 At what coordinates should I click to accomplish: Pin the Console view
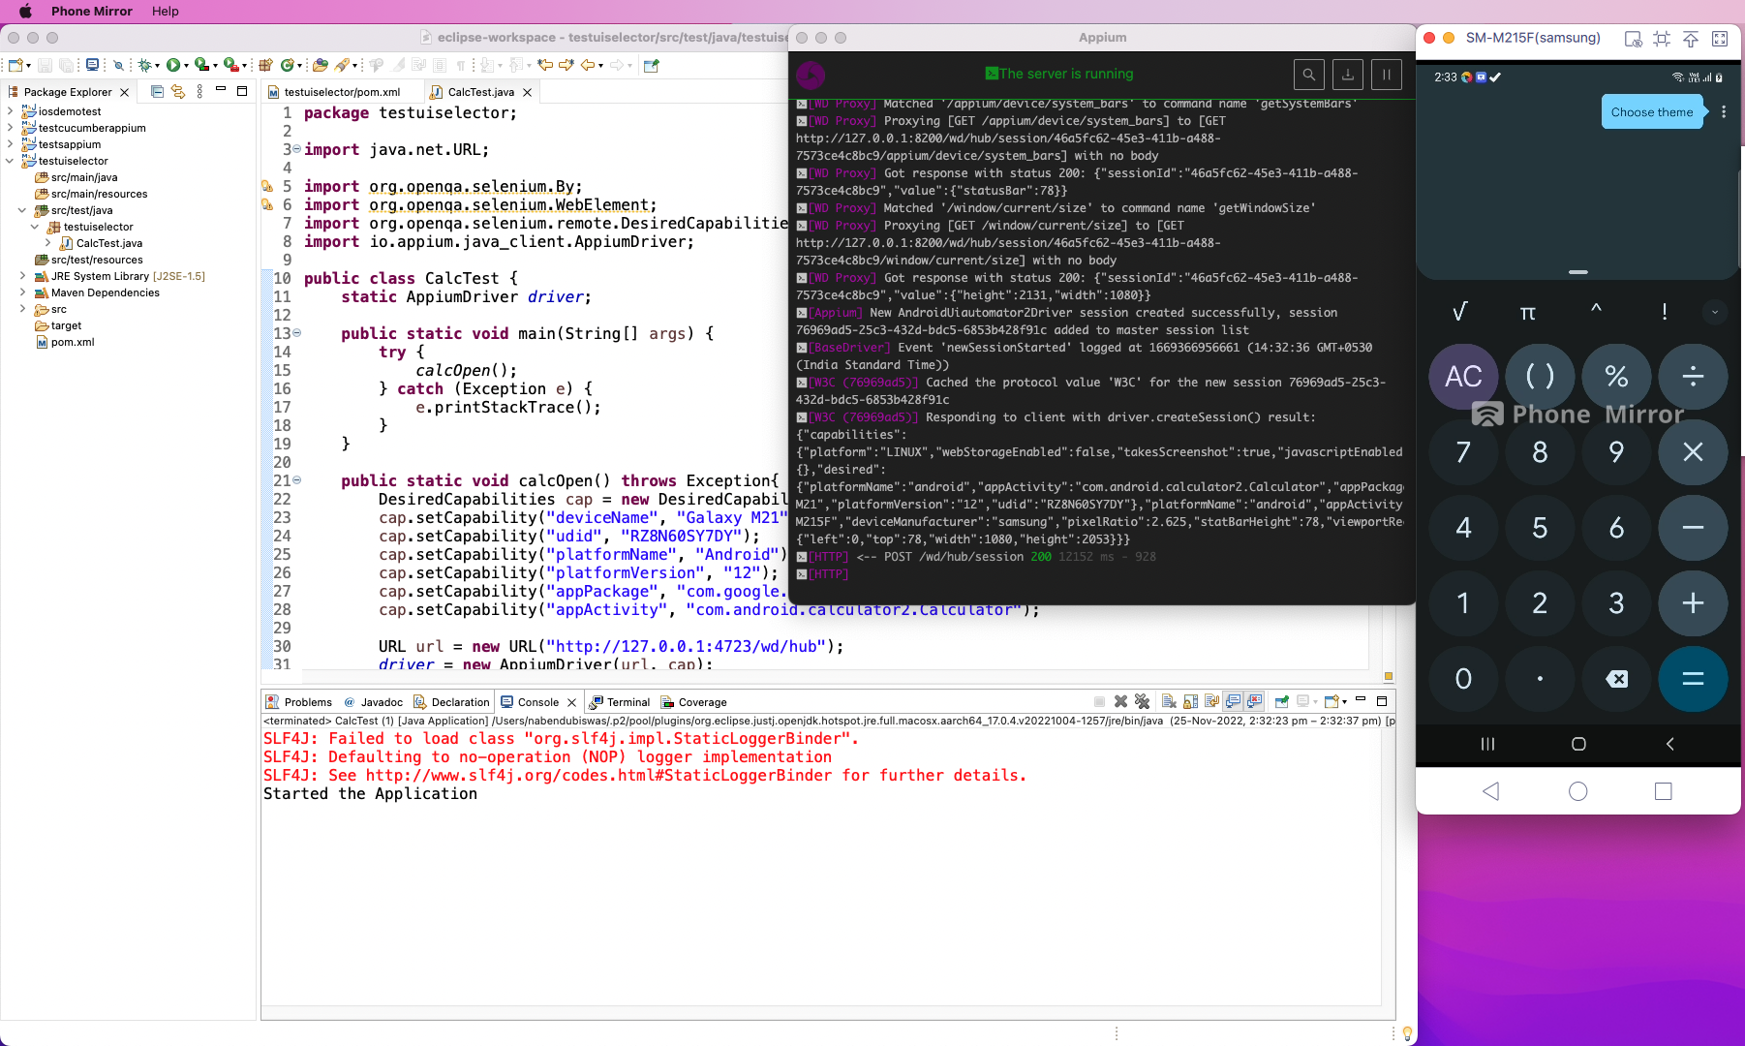click(x=1282, y=702)
